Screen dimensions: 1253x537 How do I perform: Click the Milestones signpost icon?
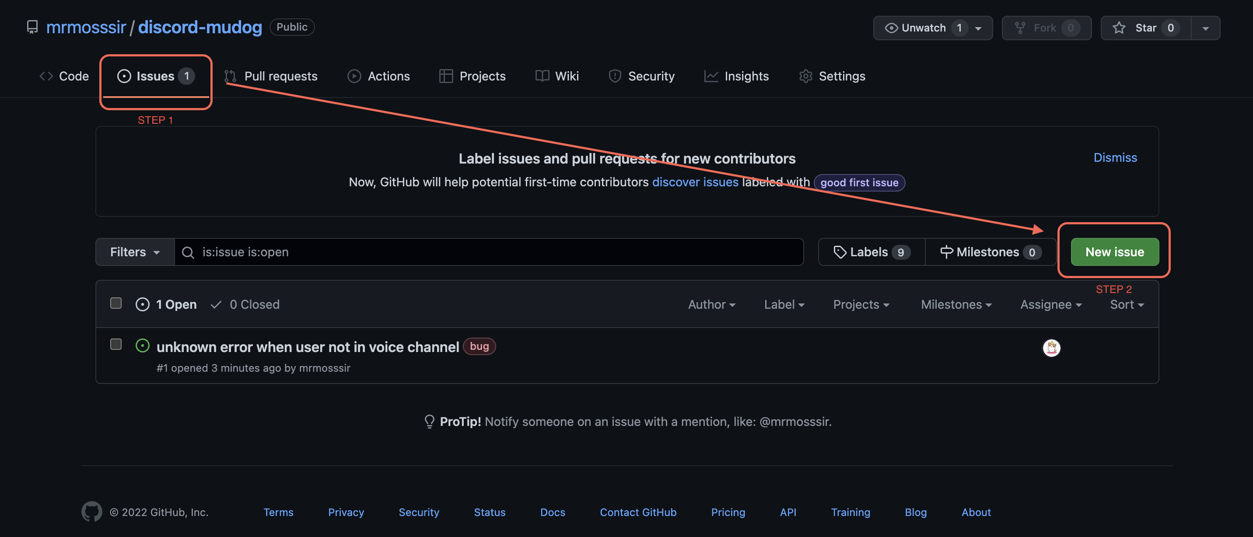click(x=947, y=252)
